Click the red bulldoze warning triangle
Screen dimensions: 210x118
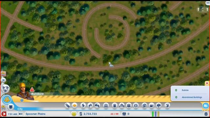click(x=32, y=89)
